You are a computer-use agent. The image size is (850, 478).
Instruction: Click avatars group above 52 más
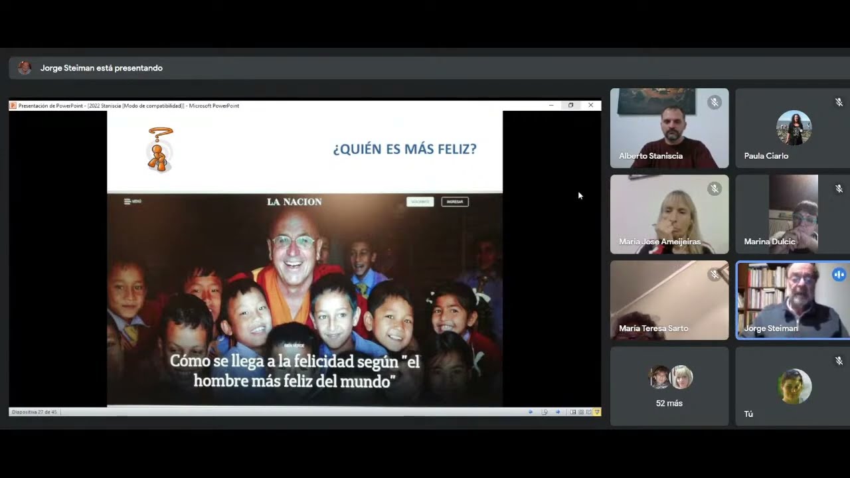click(671, 377)
